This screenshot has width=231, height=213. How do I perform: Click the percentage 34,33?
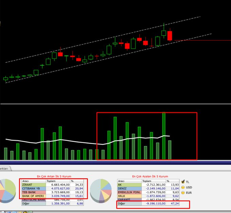tap(79, 185)
